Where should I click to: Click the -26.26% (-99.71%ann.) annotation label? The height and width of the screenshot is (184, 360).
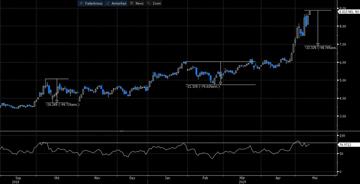pyautogui.click(x=62, y=105)
